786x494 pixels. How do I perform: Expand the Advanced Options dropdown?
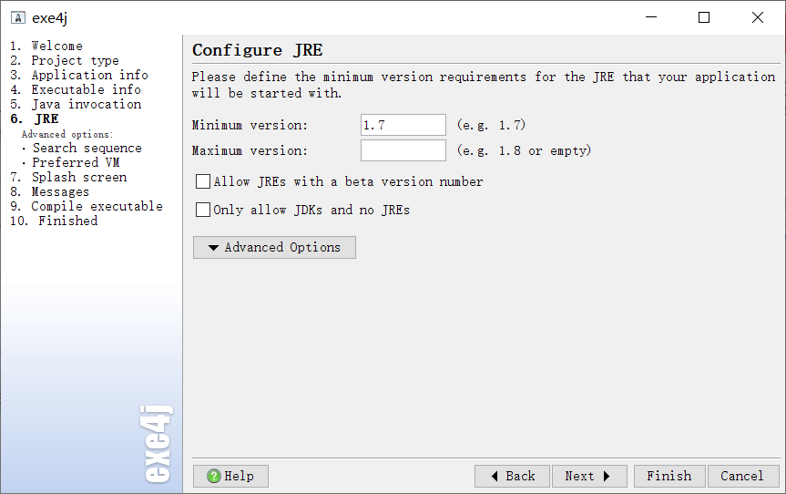coord(275,248)
